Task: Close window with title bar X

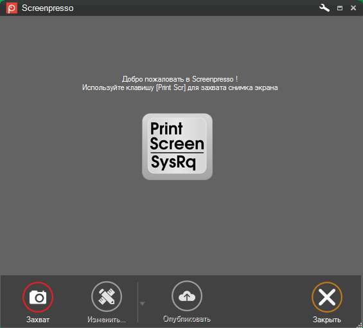Action: (x=353, y=8)
